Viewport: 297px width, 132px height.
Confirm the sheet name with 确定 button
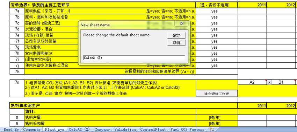(x=176, y=35)
